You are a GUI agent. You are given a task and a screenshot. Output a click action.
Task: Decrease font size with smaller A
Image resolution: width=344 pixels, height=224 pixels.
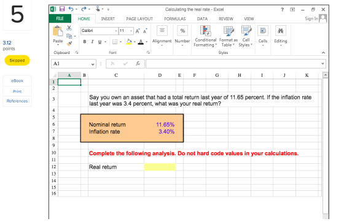click(x=145, y=31)
